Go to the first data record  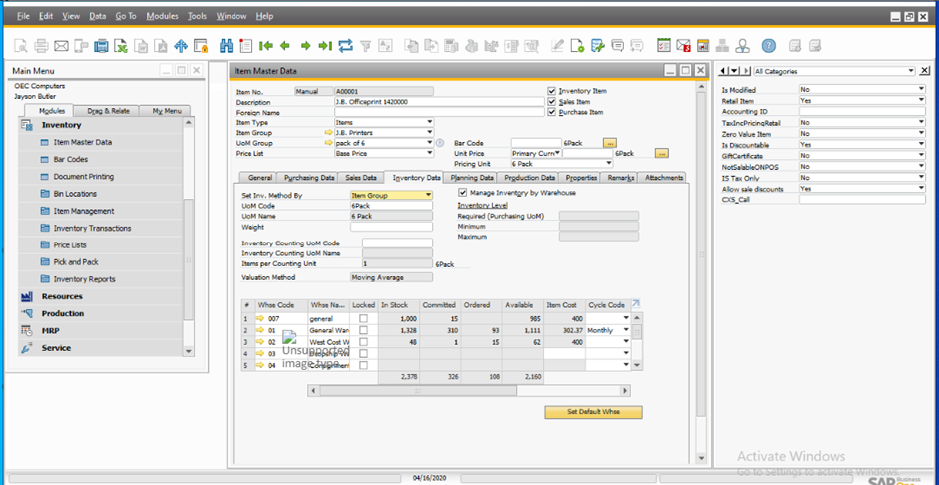point(266,46)
